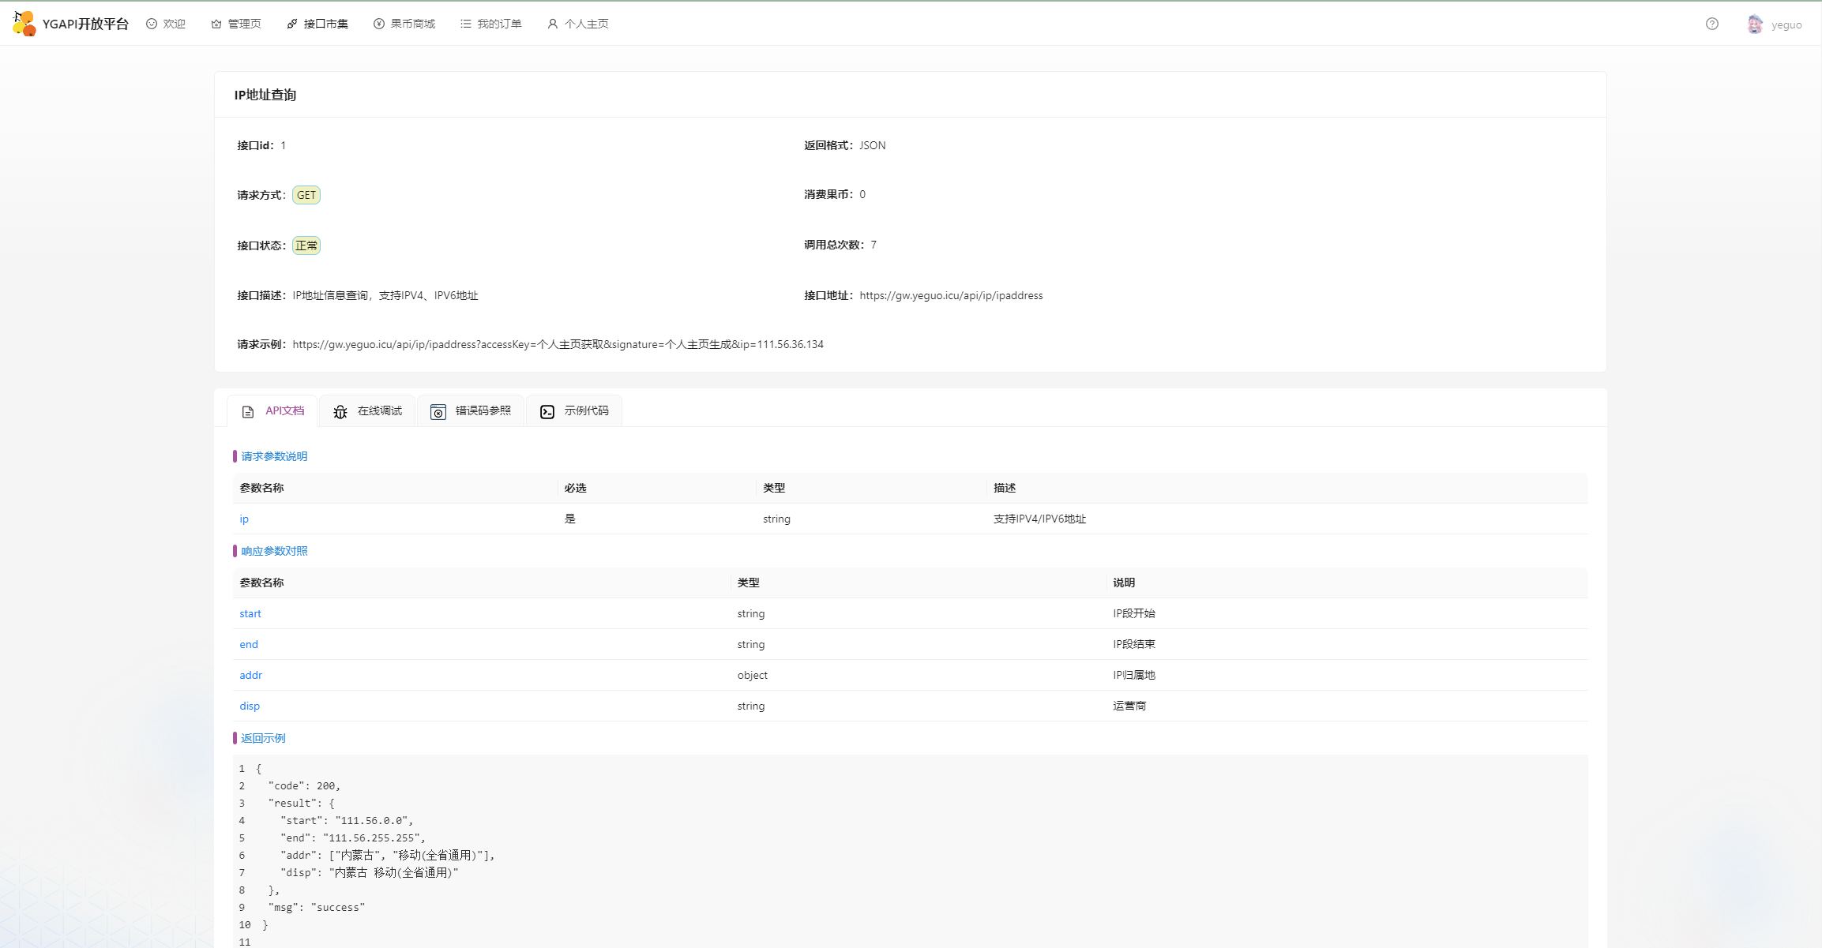1822x948 pixels.
Task: Switch to the 示例代码 tab
Action: click(586, 410)
